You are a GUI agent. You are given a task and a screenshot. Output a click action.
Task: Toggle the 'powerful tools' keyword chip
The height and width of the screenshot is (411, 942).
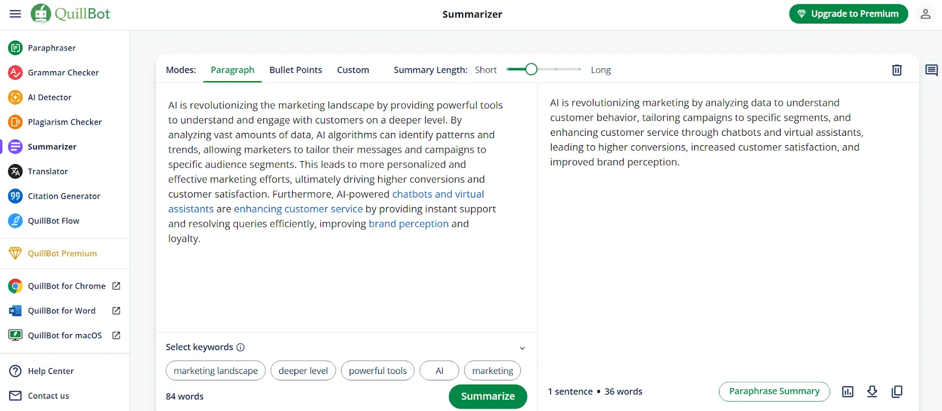[x=378, y=371]
